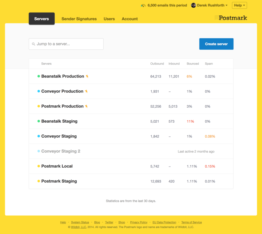The height and width of the screenshot is (234, 262).
Task: Click the orange 0.08% spam value
Action: [x=210, y=136]
